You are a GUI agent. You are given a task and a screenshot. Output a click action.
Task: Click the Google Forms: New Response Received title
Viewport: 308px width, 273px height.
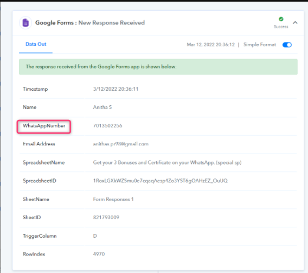[x=90, y=23]
